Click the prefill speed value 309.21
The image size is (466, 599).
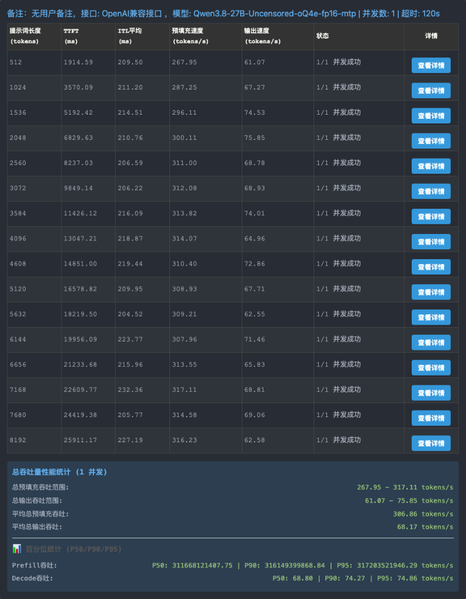click(184, 314)
